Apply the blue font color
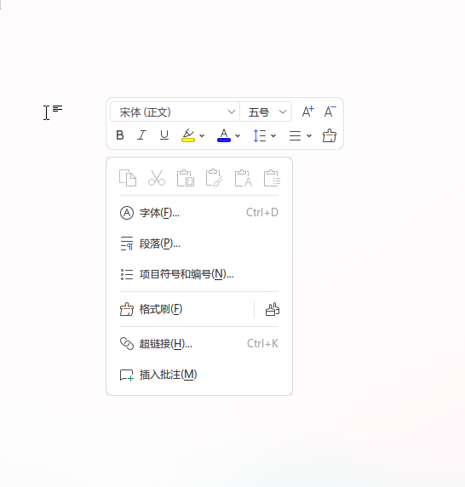Screen dimensions: 465x487 click(224, 135)
